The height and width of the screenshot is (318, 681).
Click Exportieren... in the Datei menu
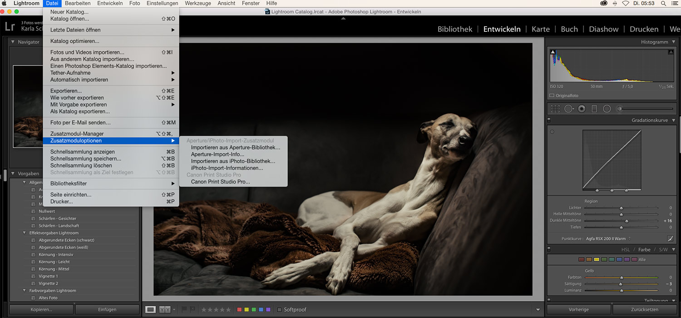click(x=66, y=91)
